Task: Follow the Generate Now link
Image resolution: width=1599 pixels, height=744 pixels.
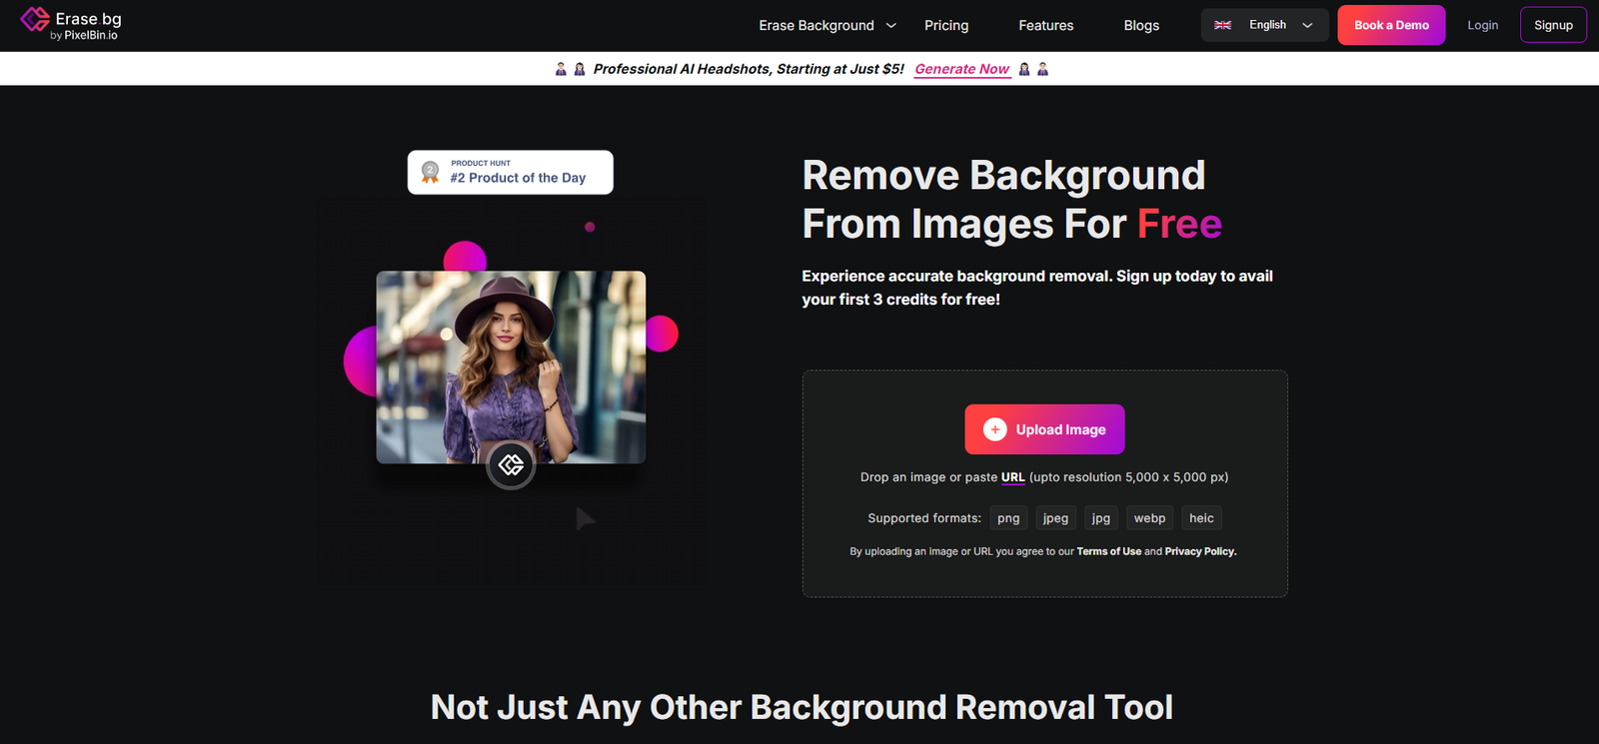Action: tap(961, 69)
